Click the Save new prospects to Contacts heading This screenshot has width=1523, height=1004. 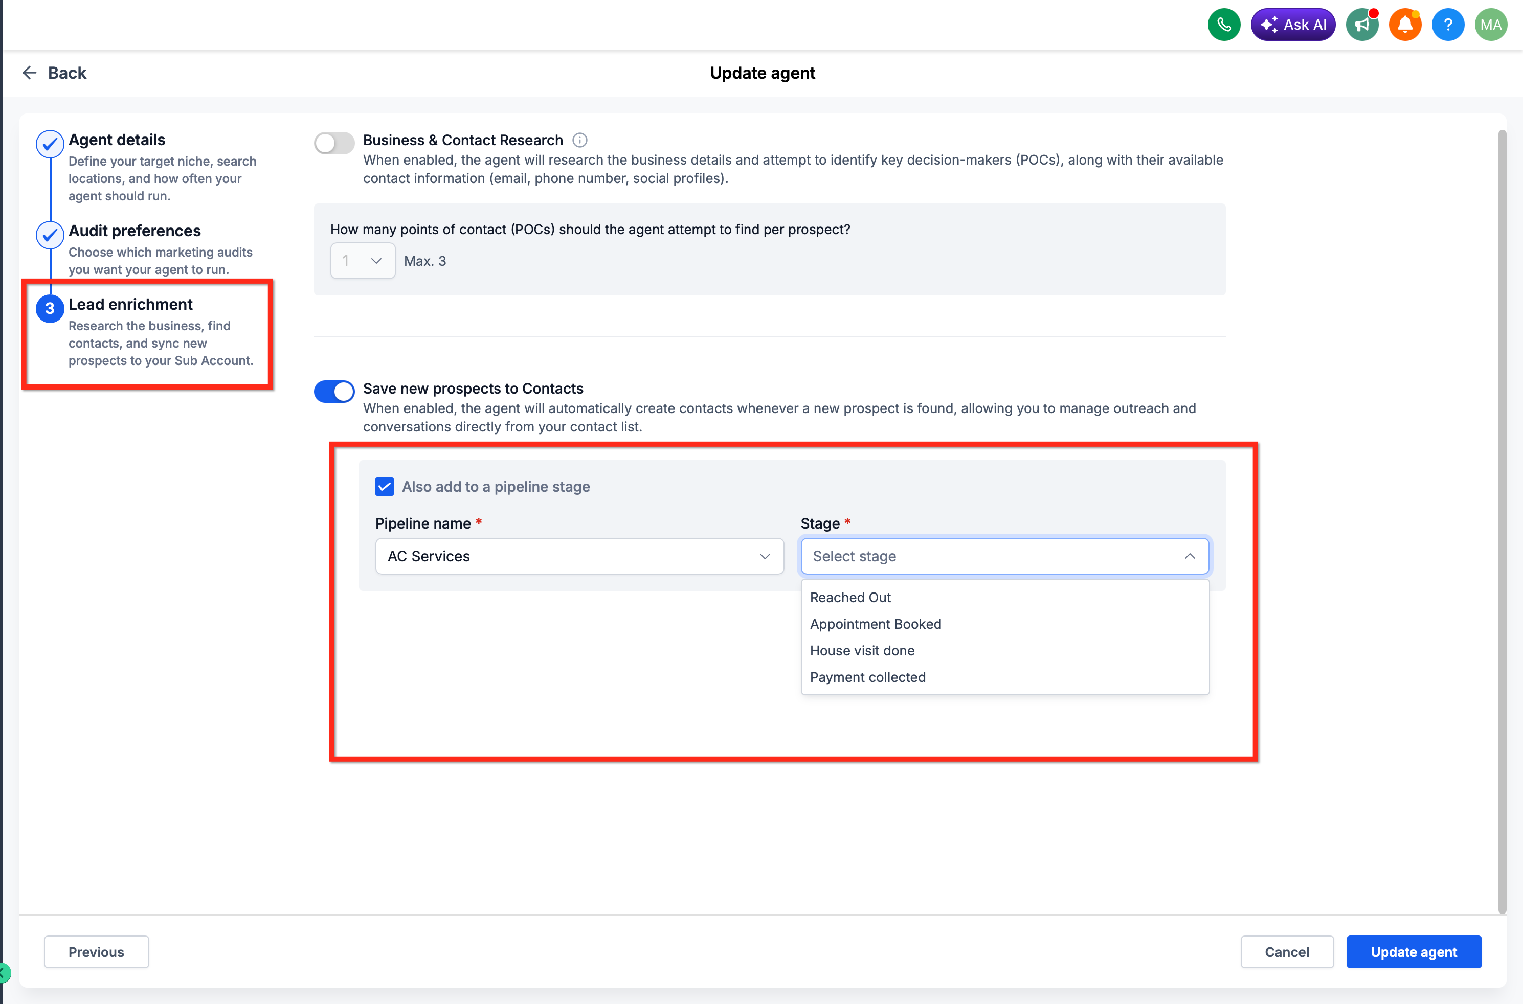point(473,389)
